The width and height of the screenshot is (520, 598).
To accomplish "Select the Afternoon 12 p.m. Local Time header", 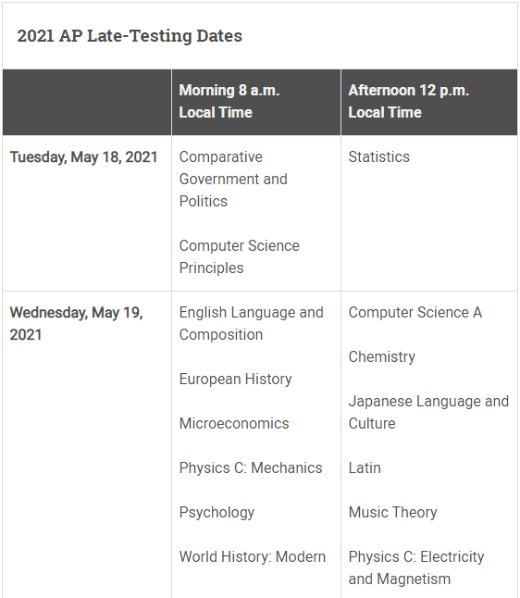I will 409,102.
